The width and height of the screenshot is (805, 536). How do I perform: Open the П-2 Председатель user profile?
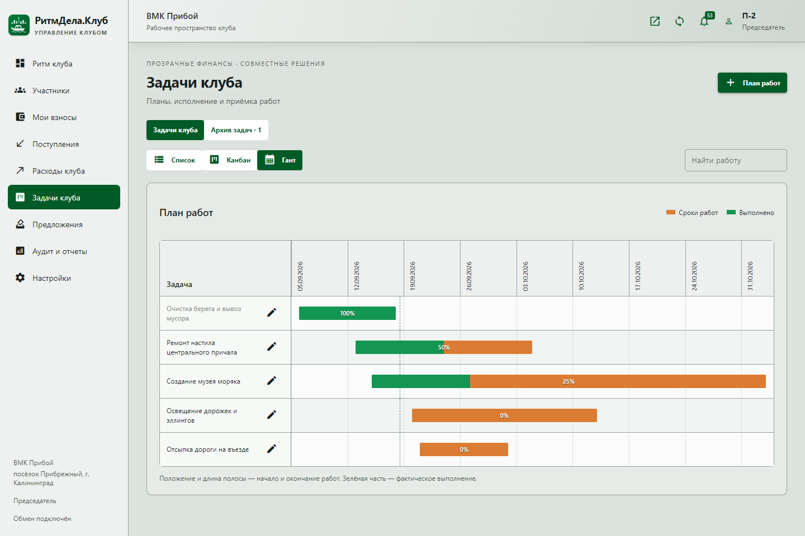point(756,21)
